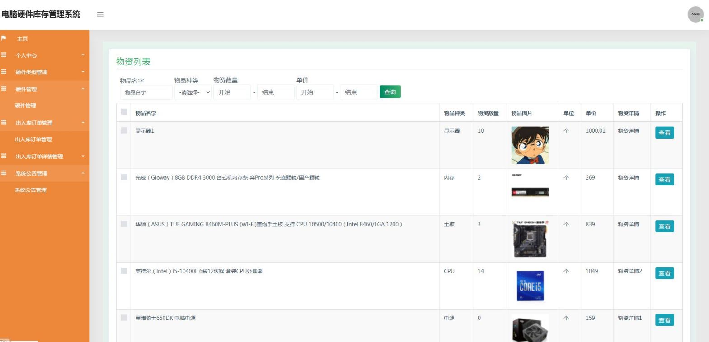The image size is (709, 342).
Task: Click 查看 button for 显示器1
Action: [x=664, y=133]
